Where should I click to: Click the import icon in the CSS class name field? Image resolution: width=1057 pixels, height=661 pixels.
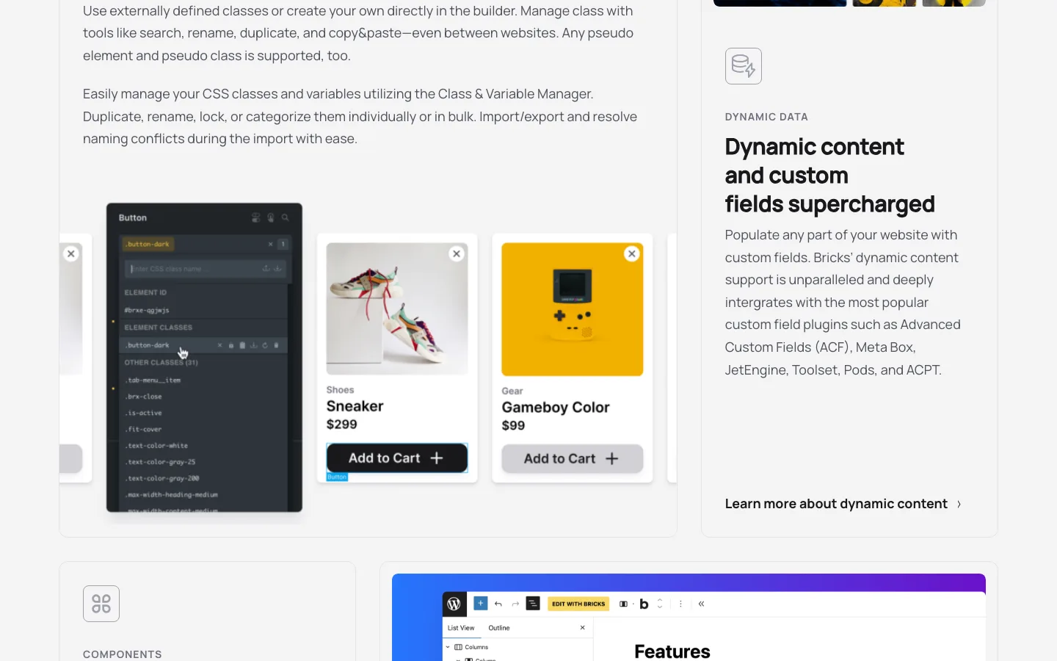pyautogui.click(x=277, y=268)
